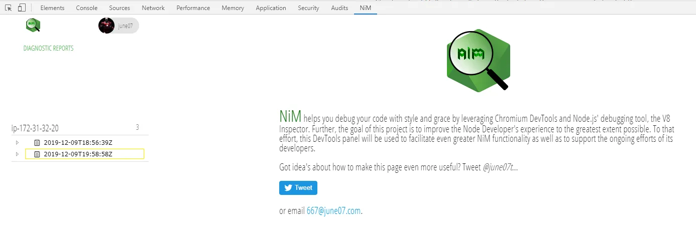696x235 pixels.
Task: Activate the inspect element cursor icon
Action: point(9,8)
